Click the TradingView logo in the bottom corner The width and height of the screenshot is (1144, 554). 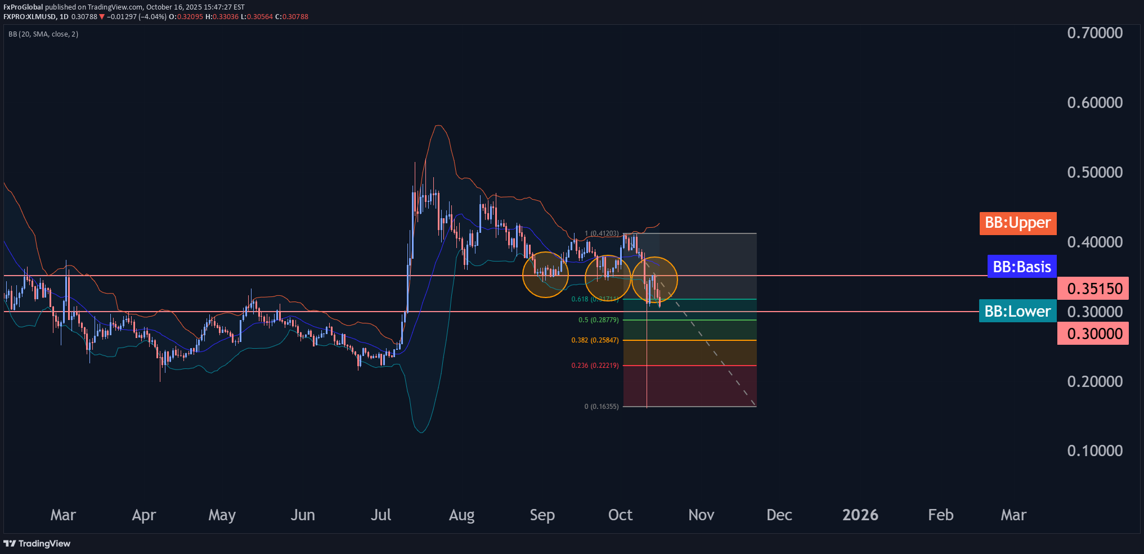click(37, 543)
